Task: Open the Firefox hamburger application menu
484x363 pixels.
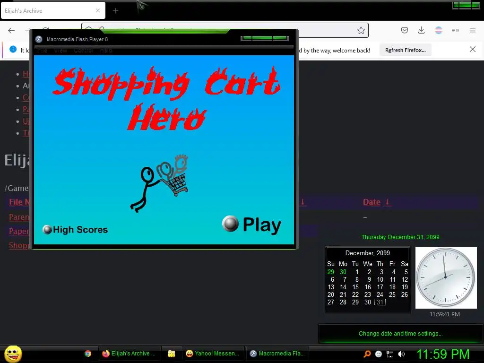Action: tap(473, 30)
